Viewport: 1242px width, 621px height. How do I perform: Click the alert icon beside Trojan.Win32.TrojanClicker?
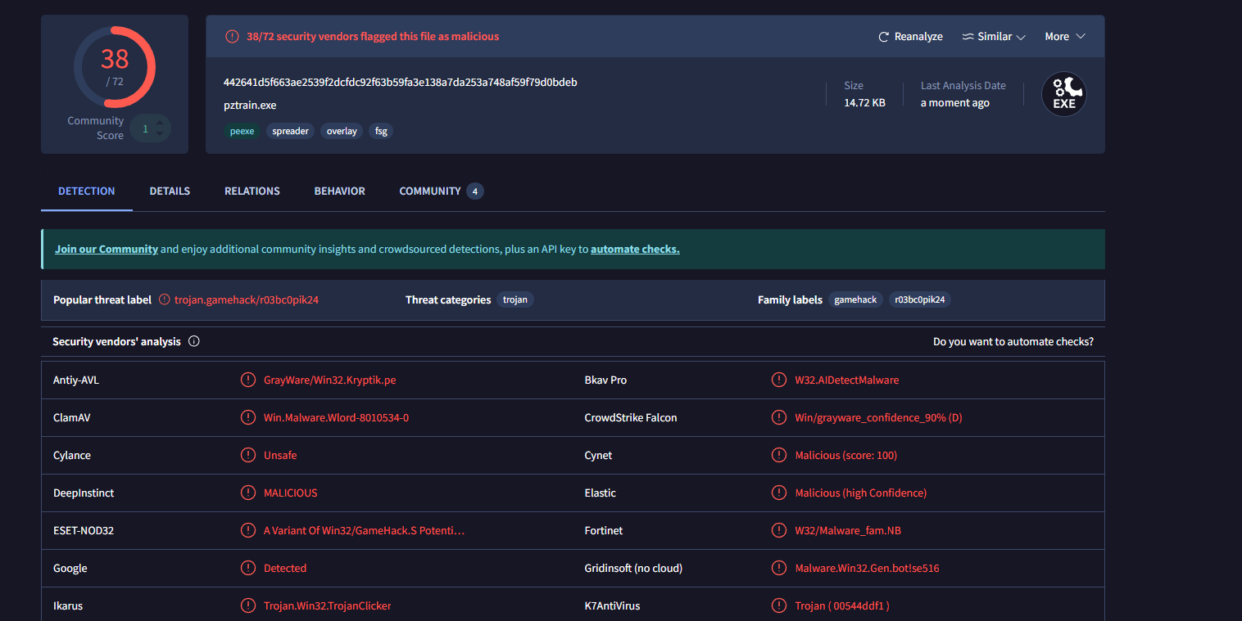(x=247, y=606)
